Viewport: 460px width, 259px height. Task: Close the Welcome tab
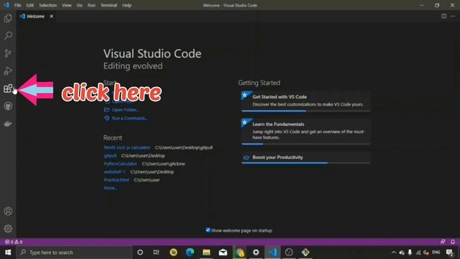pyautogui.click(x=52, y=16)
